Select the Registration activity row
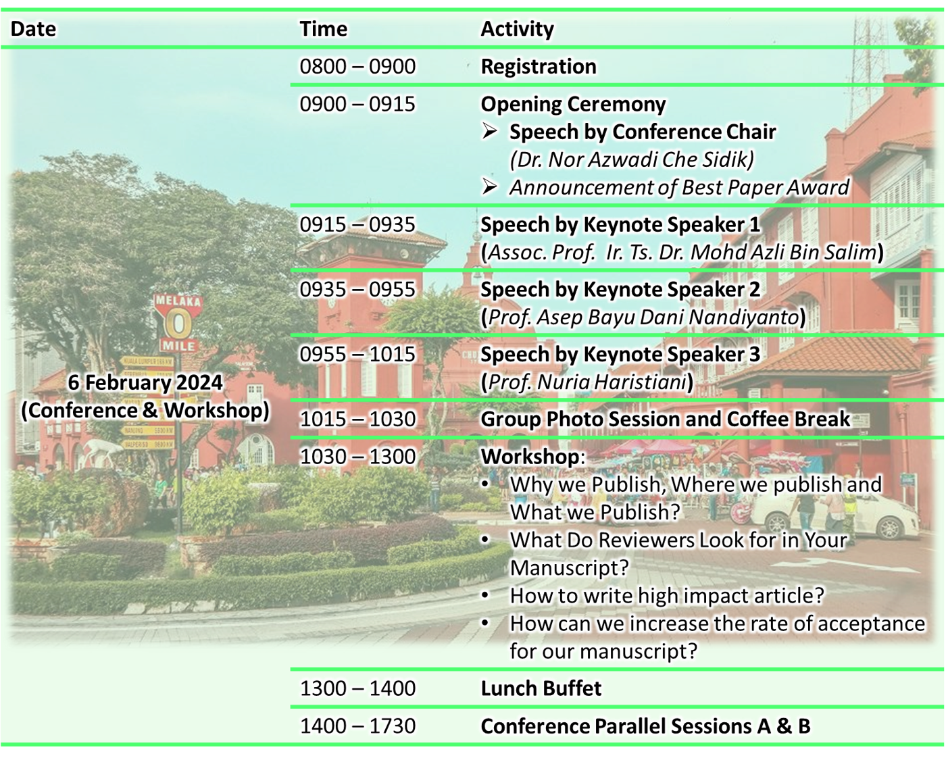Viewport: 946px width, 760px height. pos(538,66)
